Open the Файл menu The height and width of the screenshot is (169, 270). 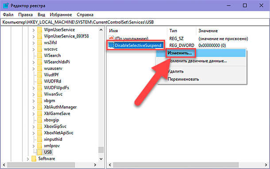(x=8, y=15)
